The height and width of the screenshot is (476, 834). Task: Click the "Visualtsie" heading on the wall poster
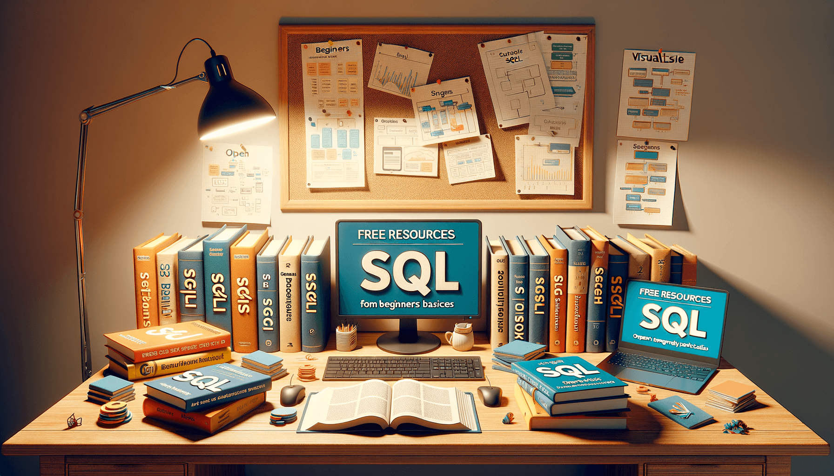tap(658, 58)
